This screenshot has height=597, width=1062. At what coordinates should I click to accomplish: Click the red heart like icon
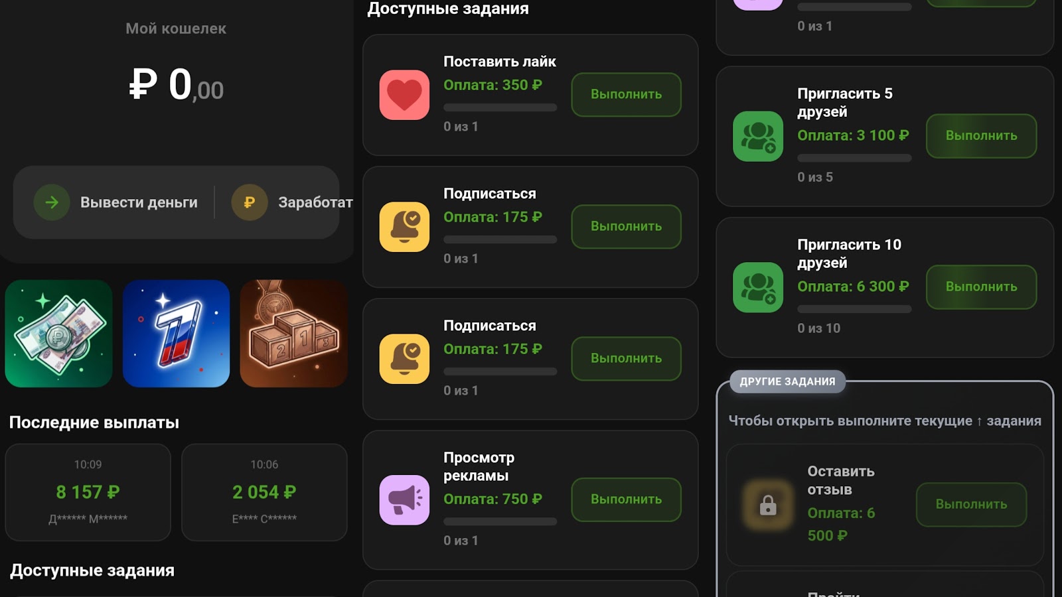(404, 95)
